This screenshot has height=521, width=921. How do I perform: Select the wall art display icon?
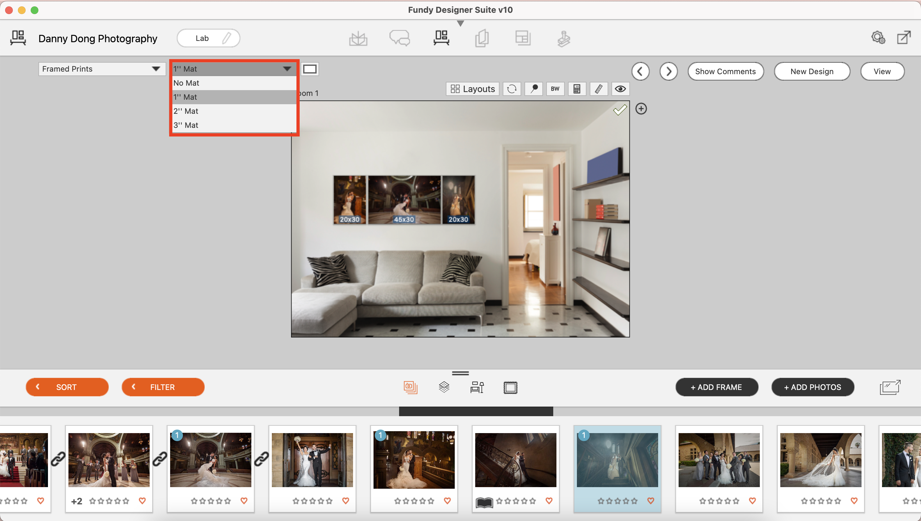[441, 37]
